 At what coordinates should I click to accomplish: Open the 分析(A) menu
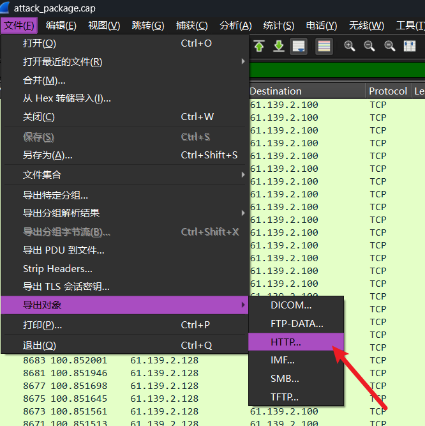coord(235,26)
